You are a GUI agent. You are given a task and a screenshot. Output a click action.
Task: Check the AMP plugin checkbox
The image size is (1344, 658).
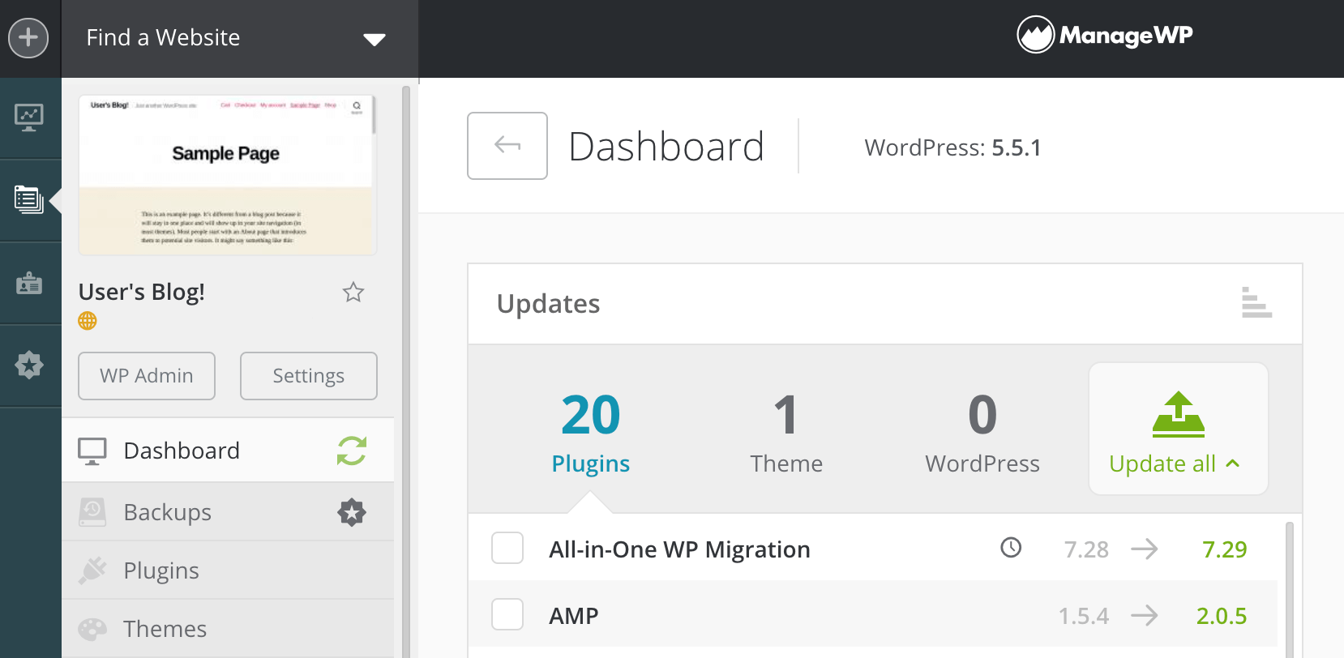pyautogui.click(x=507, y=614)
